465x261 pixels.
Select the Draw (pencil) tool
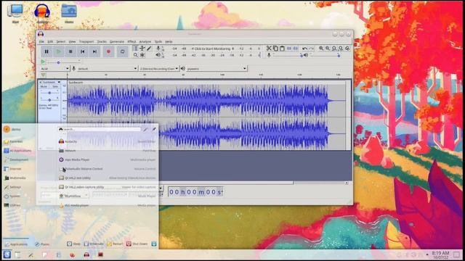149,49
